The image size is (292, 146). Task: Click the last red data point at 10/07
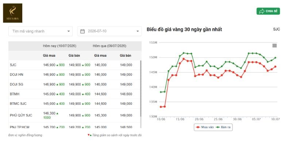(x=275, y=66)
